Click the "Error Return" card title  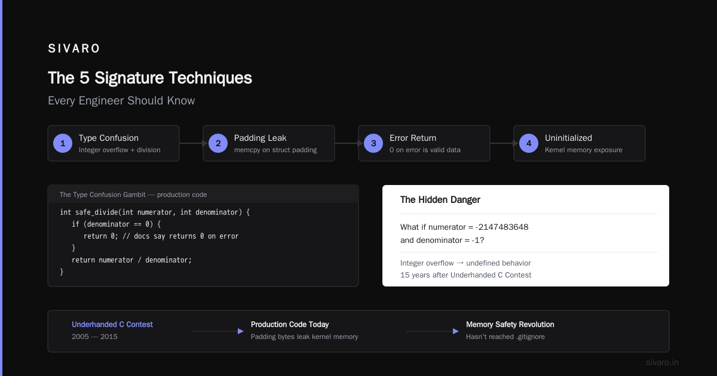tap(413, 138)
